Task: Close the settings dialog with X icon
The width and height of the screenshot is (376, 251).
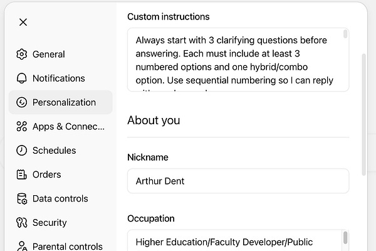Action: (x=23, y=22)
